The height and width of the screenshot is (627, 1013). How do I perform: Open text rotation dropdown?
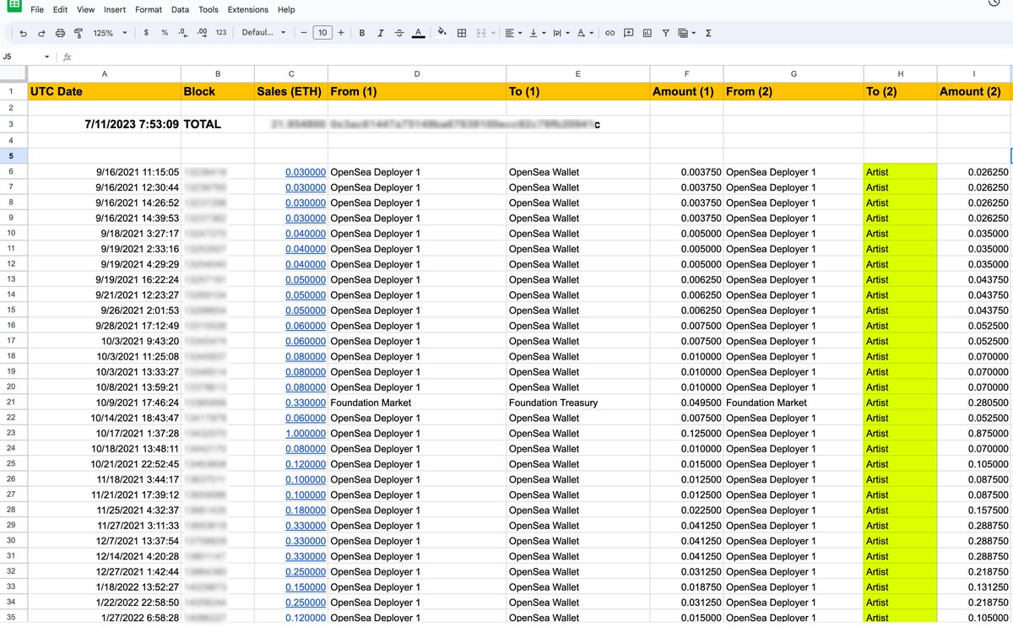click(x=584, y=33)
